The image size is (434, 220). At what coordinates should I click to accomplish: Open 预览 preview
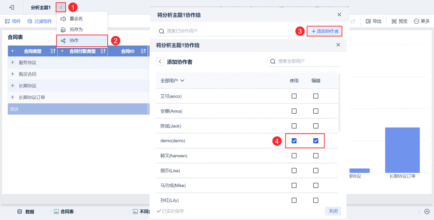pos(399,21)
